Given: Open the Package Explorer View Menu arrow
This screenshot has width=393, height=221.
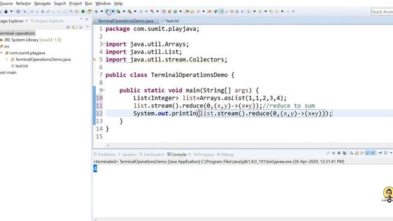Looking at the screenshot, I should (x=87, y=27).
